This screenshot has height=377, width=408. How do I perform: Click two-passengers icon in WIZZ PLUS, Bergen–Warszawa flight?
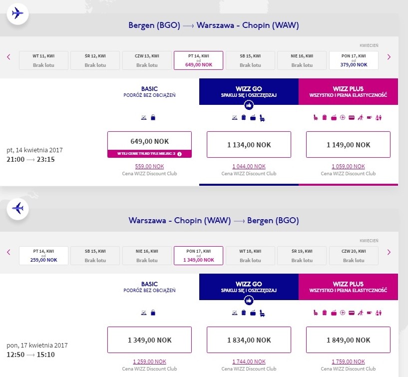tap(379, 118)
